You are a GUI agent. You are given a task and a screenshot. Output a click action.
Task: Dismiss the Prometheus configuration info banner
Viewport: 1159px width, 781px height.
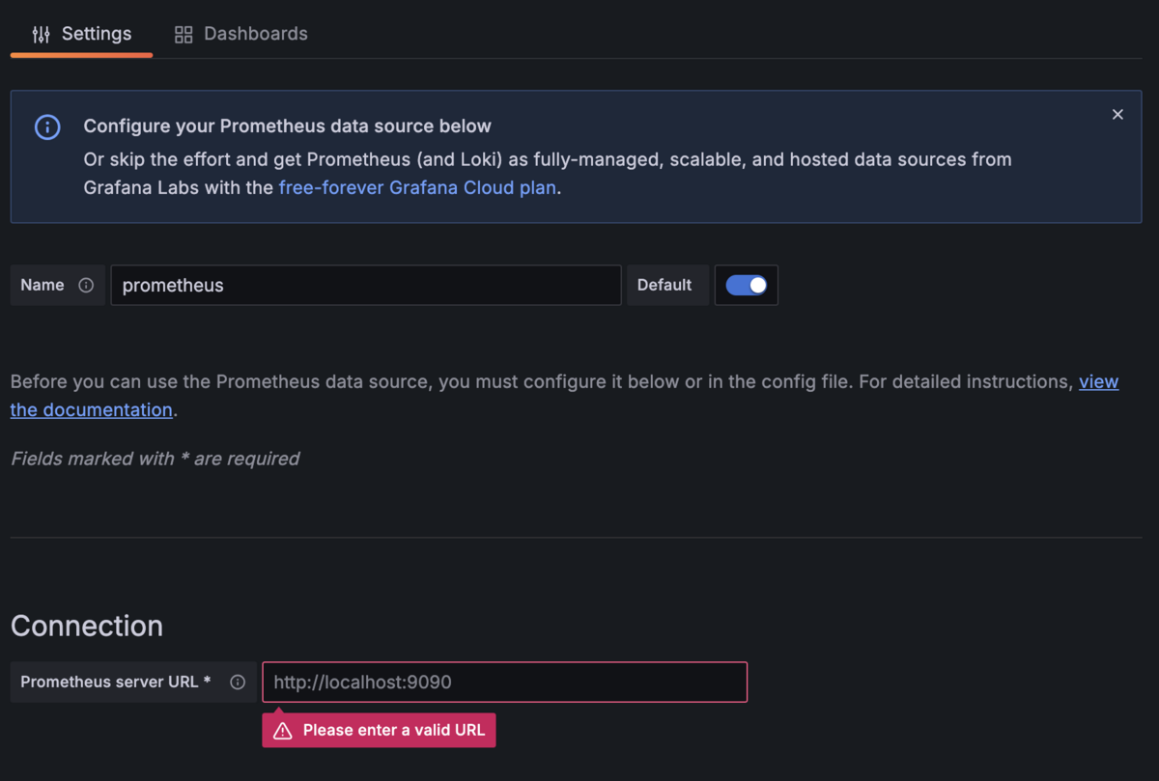click(x=1117, y=115)
